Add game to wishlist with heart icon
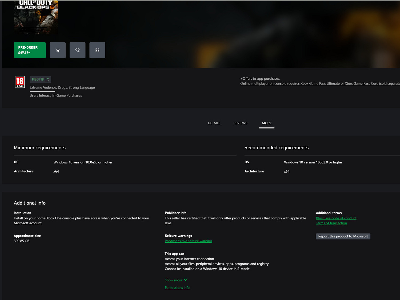Image resolution: width=400 pixels, height=300 pixels. [78, 50]
